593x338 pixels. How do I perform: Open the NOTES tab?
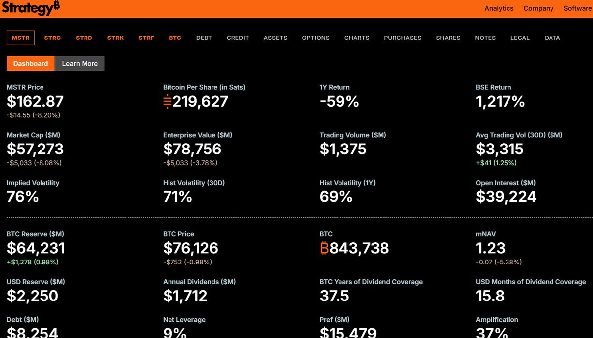pos(485,38)
